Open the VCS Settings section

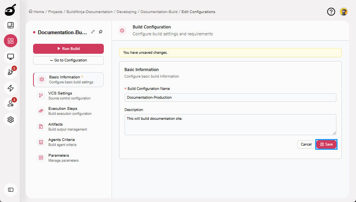click(x=68, y=96)
